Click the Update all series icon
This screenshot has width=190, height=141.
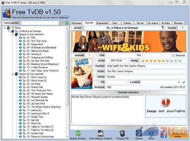tap(78, 133)
